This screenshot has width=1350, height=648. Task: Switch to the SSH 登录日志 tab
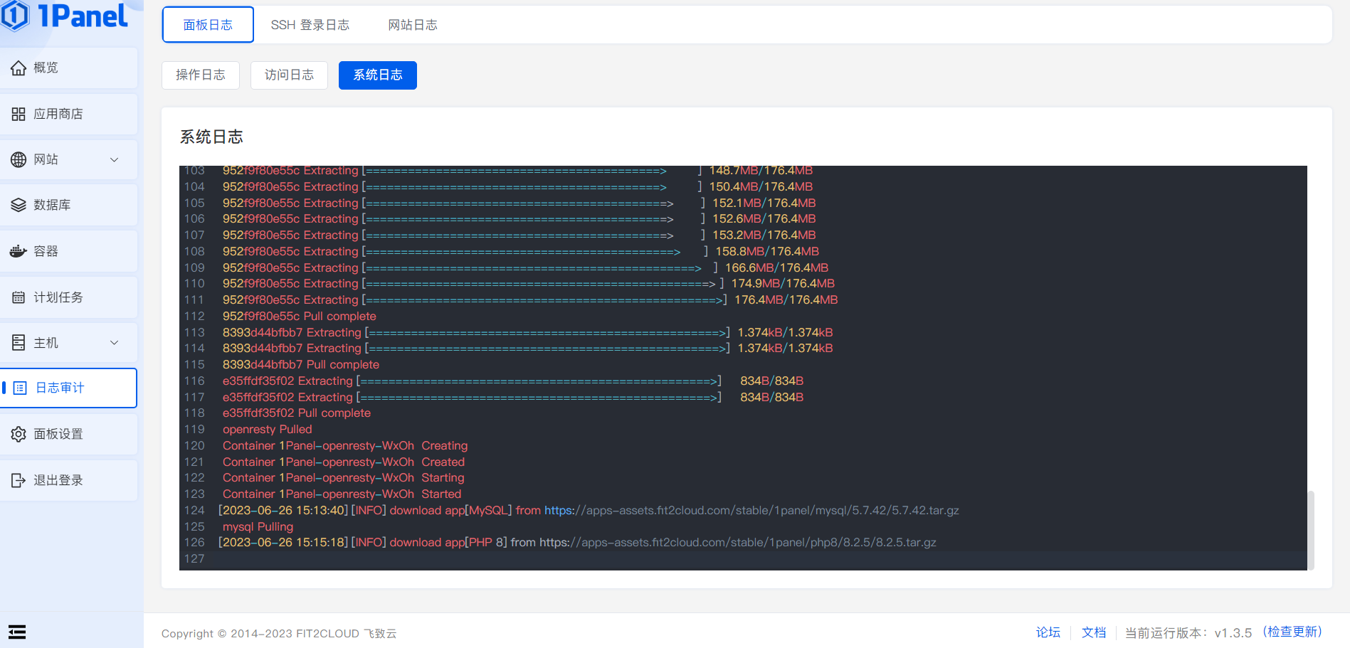[310, 24]
